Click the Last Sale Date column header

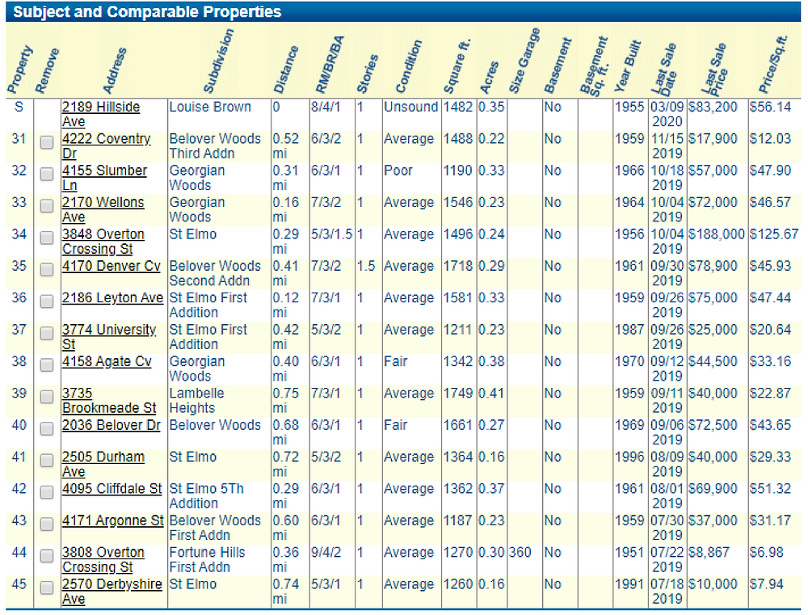pyautogui.click(x=663, y=69)
